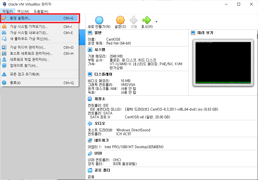Click the 공유 폴더 section folder icon

click(x=90, y=170)
